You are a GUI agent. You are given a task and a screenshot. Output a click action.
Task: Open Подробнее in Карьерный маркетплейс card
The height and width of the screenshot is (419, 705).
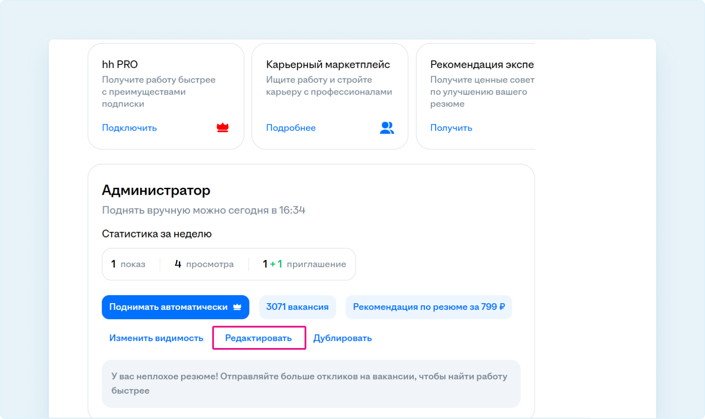[291, 128]
